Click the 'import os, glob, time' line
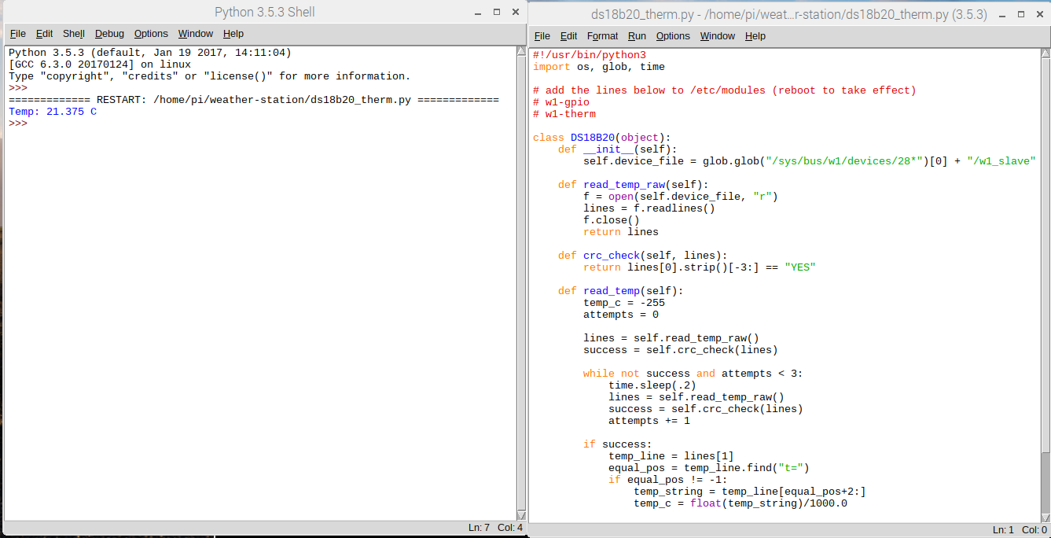The image size is (1051, 538). [x=599, y=67]
